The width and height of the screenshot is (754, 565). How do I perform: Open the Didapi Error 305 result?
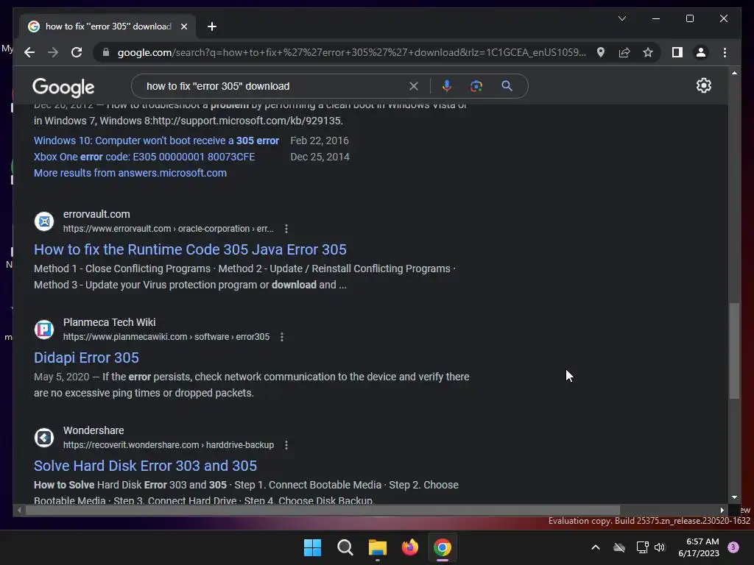point(86,358)
